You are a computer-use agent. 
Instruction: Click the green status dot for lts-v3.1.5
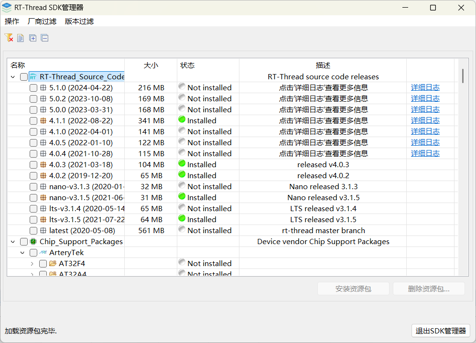182,218
